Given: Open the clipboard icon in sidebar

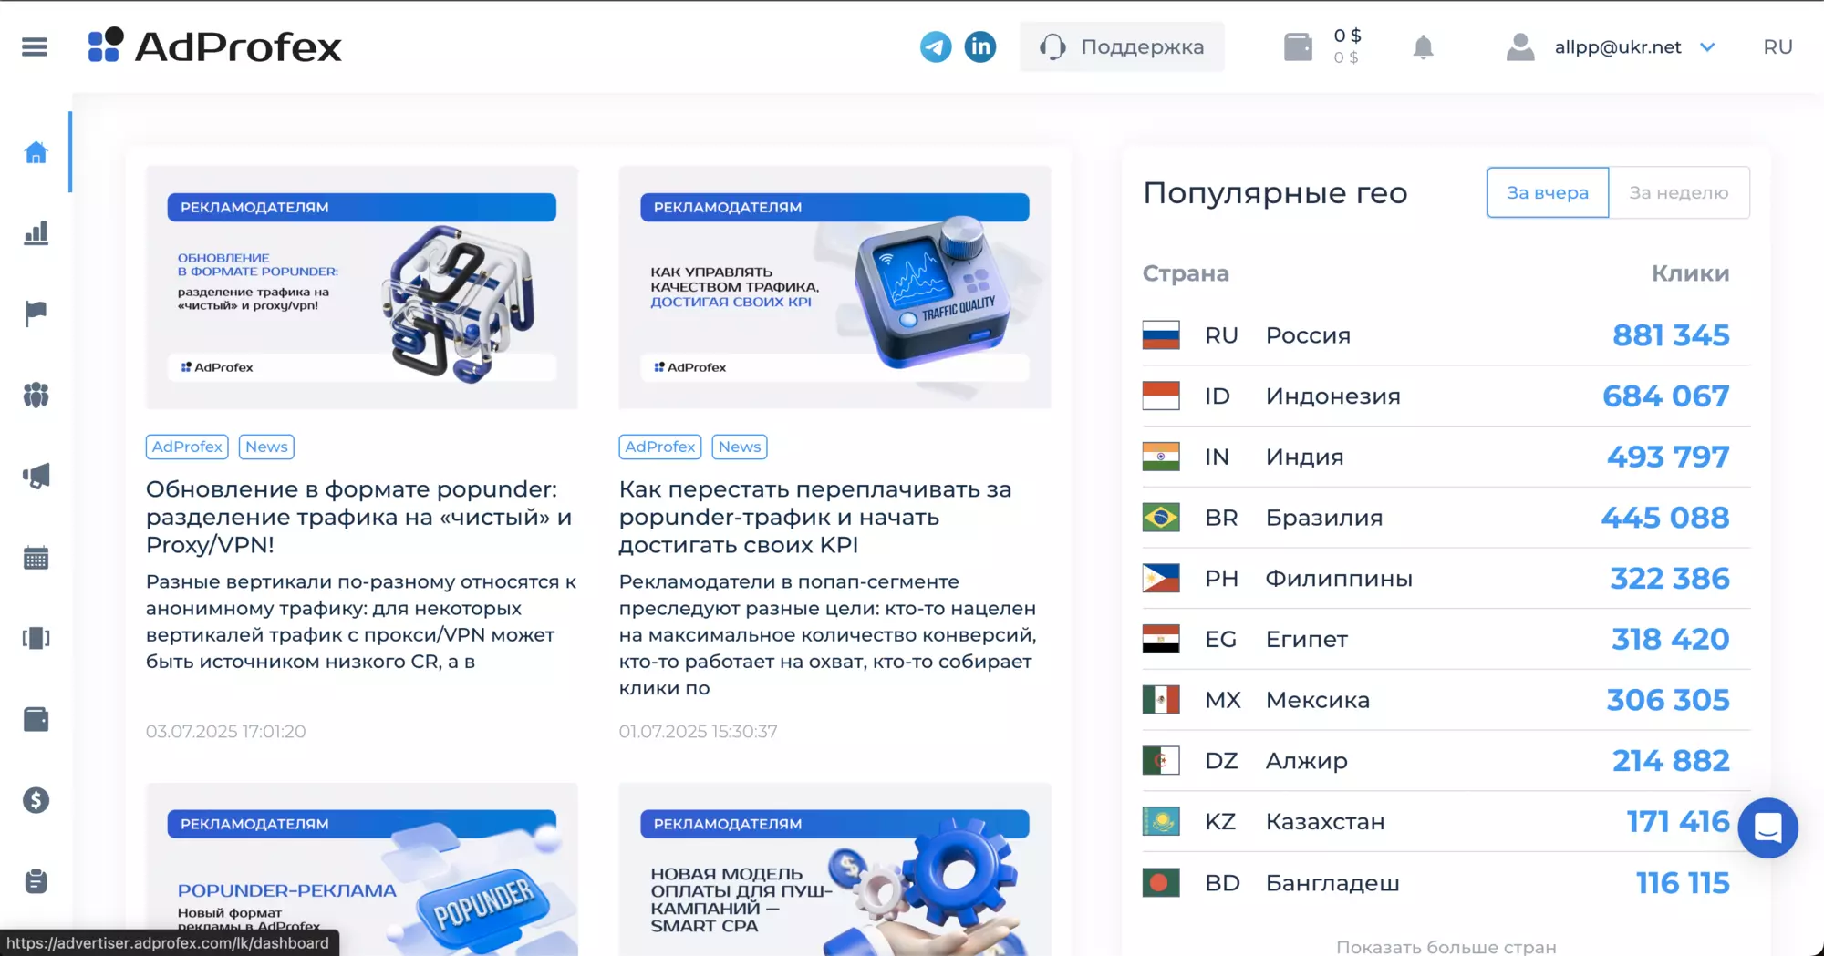Looking at the screenshot, I should (36, 881).
